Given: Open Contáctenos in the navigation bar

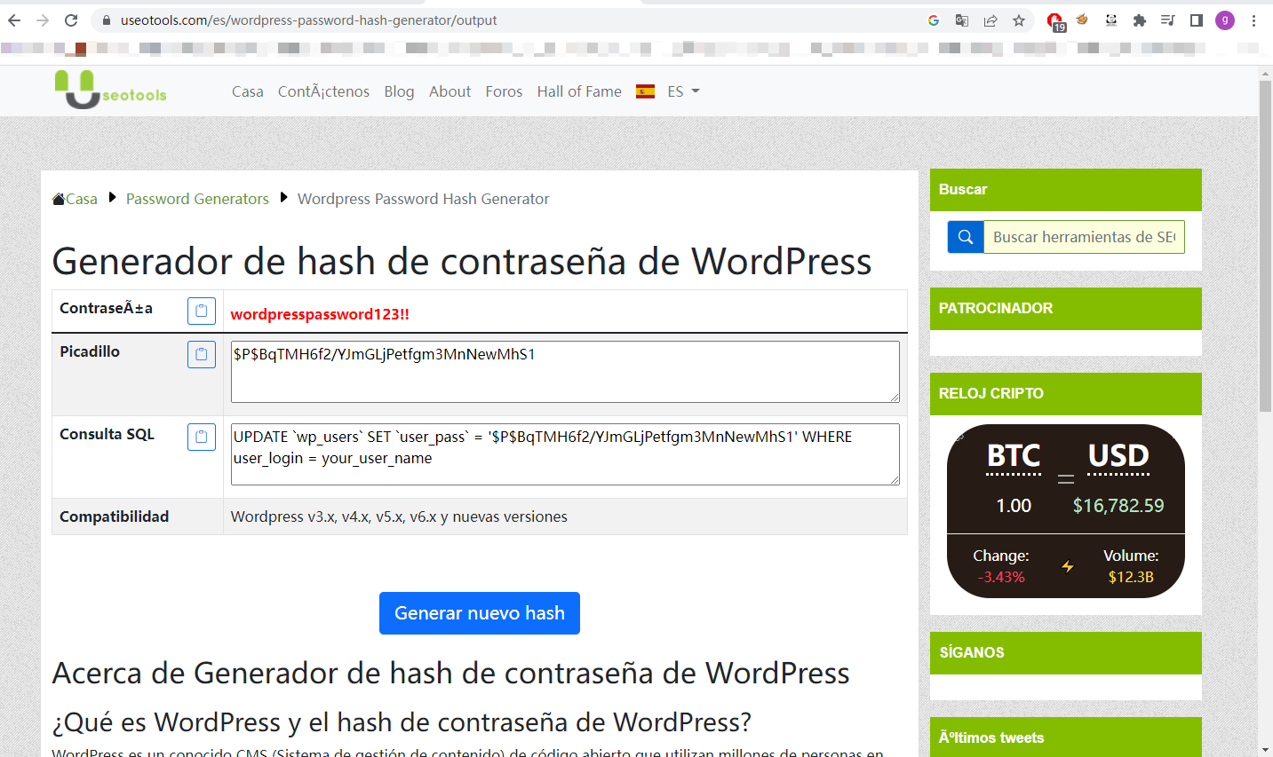Looking at the screenshot, I should tap(323, 91).
